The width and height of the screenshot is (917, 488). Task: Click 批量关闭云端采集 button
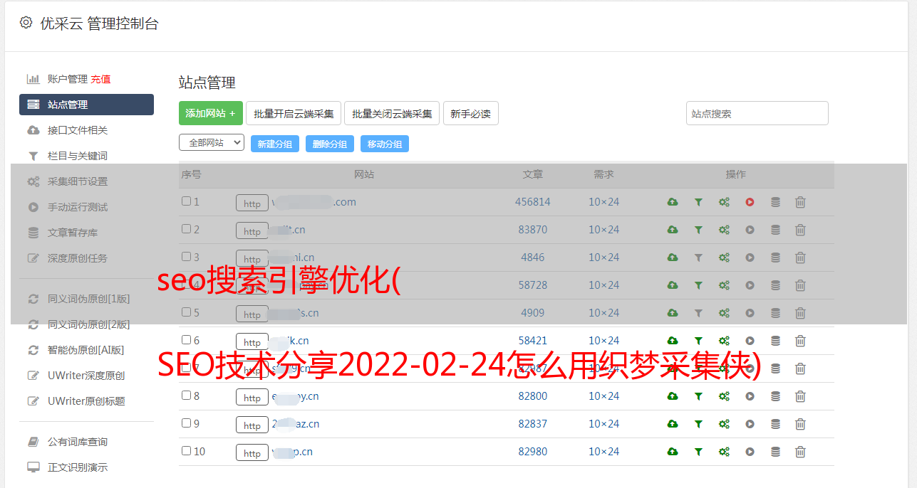tap(392, 113)
